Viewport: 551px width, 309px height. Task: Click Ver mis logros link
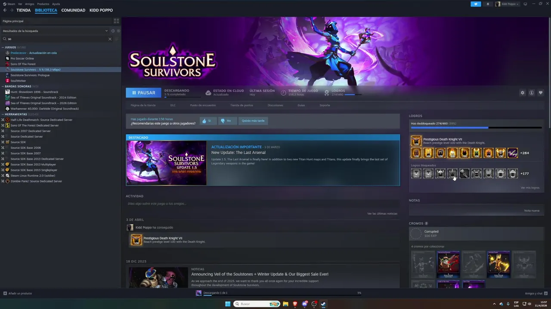click(530, 188)
